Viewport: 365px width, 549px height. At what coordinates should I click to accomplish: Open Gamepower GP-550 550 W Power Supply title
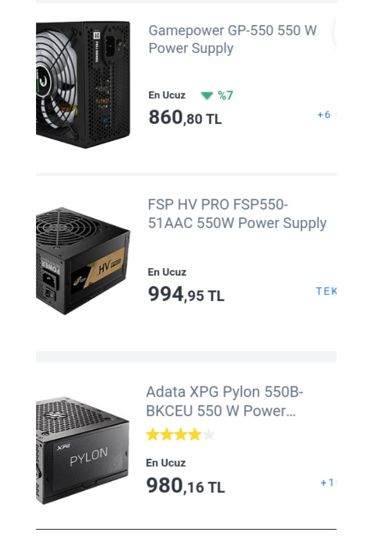[x=232, y=39]
